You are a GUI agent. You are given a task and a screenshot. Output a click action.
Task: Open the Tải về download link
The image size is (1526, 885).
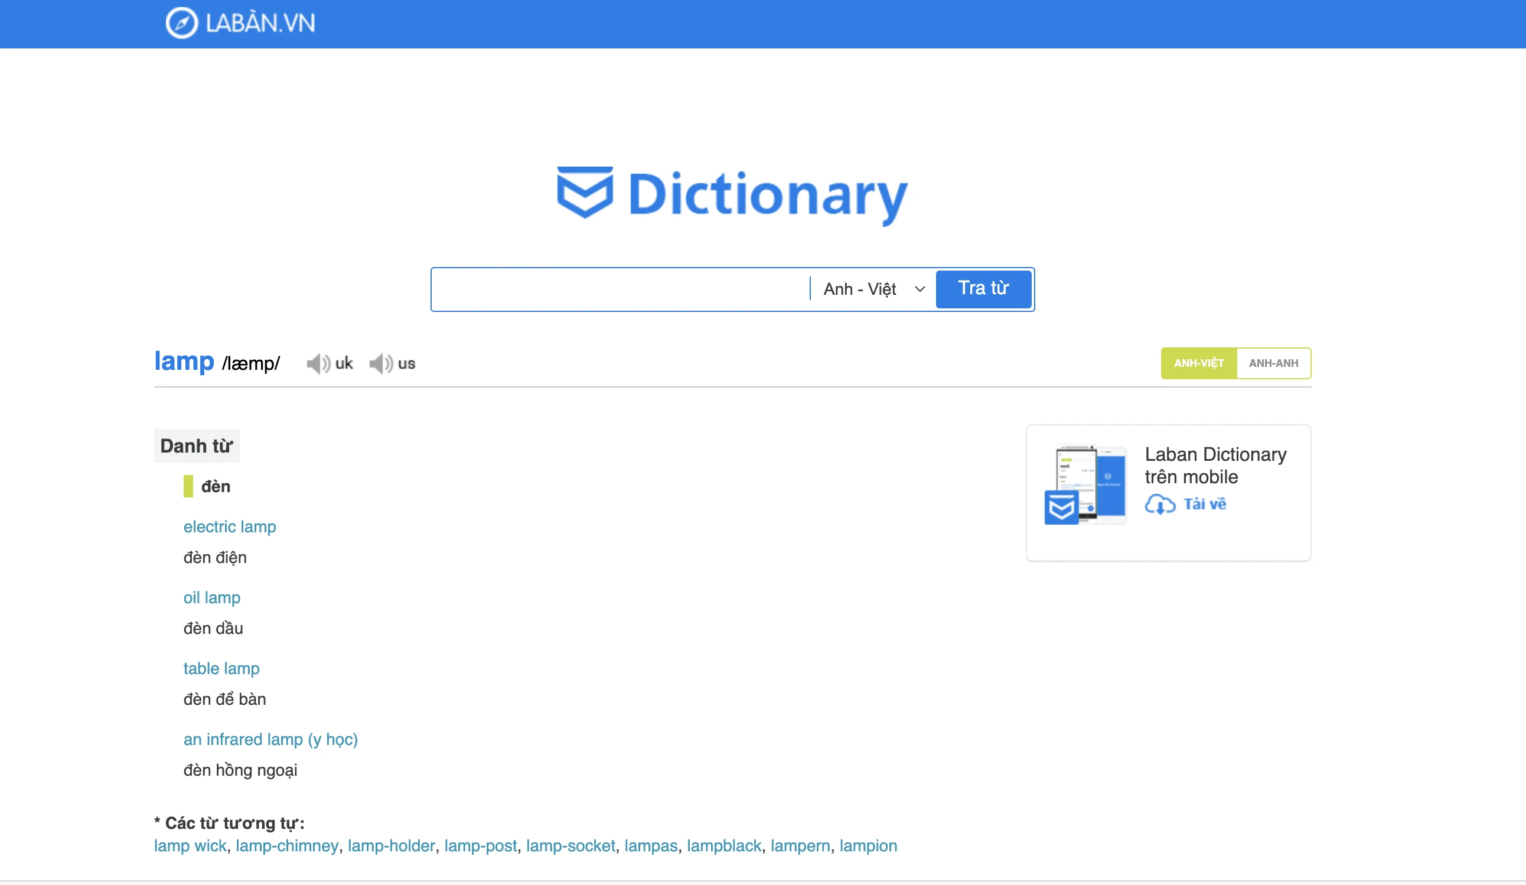click(x=1205, y=504)
